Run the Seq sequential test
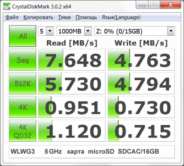184x166 pixels. [x=23, y=60]
